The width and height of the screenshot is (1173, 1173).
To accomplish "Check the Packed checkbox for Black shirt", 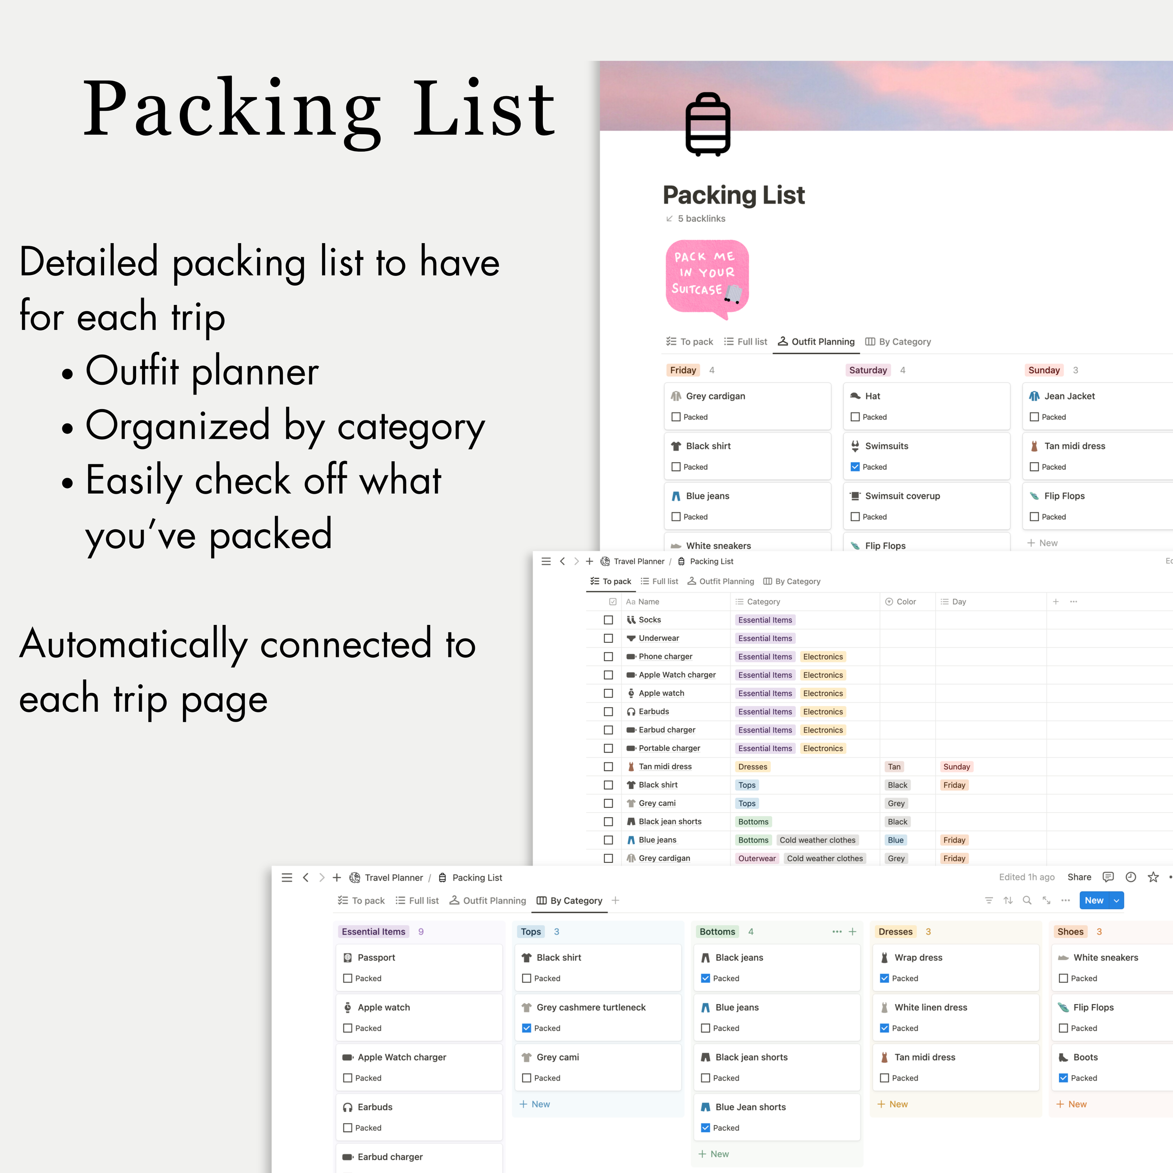I will tap(527, 978).
